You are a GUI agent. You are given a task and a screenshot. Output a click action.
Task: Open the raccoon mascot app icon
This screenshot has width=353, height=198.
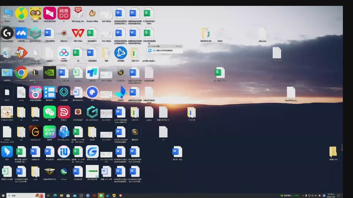36,14
